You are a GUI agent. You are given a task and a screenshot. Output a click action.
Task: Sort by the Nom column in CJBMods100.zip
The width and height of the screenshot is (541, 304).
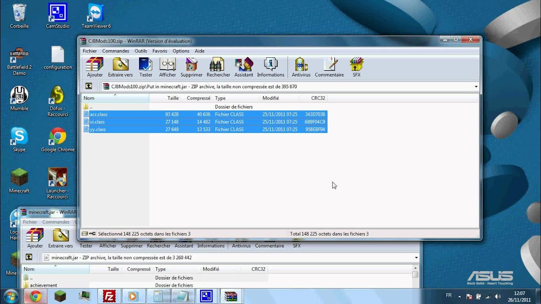(x=115, y=98)
